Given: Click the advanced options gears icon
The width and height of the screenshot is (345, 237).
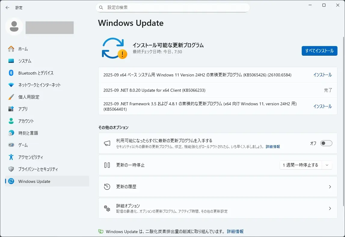Looking at the screenshot, I should pyautogui.click(x=107, y=208).
